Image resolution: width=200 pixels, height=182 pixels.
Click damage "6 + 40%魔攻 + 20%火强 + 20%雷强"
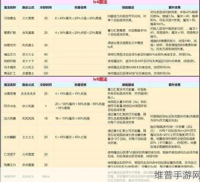tap(78, 18)
